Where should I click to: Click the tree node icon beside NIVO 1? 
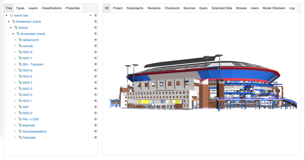[x=20, y=101]
